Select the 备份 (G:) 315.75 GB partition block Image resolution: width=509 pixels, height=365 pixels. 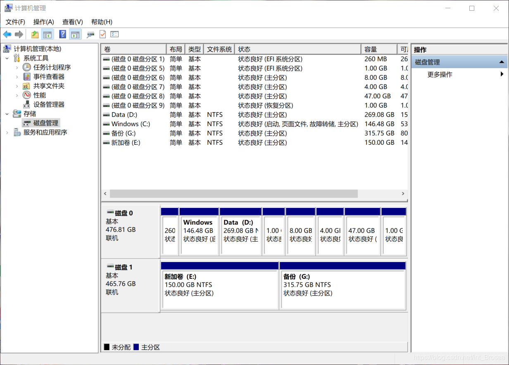pos(343,285)
